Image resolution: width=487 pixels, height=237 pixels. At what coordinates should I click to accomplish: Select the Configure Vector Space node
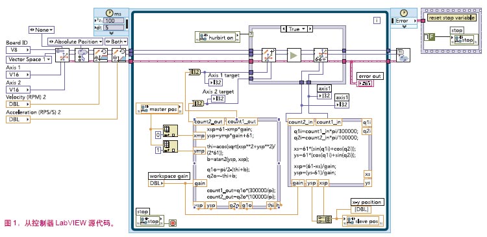point(62,55)
